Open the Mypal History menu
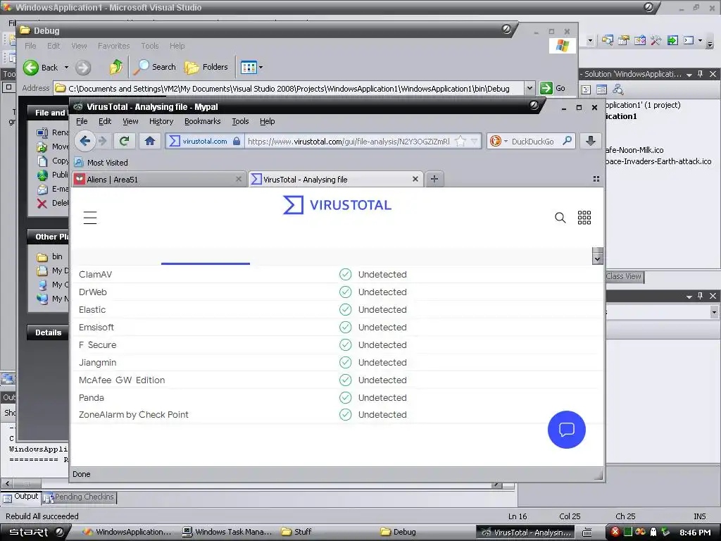Image resolution: width=721 pixels, height=541 pixels. [161, 121]
